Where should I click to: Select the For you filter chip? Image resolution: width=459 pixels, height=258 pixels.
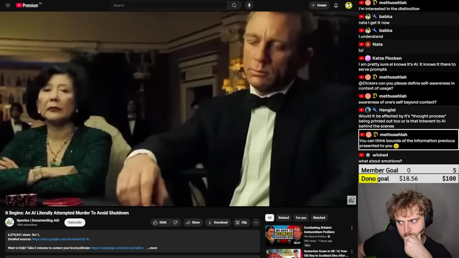click(x=301, y=218)
